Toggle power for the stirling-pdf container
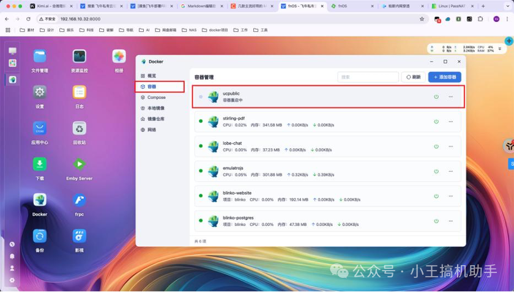Image resolution: width=514 pixels, height=292 pixels. (x=436, y=122)
